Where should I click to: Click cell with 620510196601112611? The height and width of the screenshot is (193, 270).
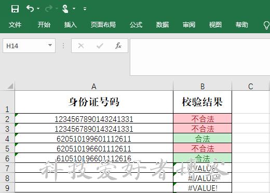click(x=94, y=148)
